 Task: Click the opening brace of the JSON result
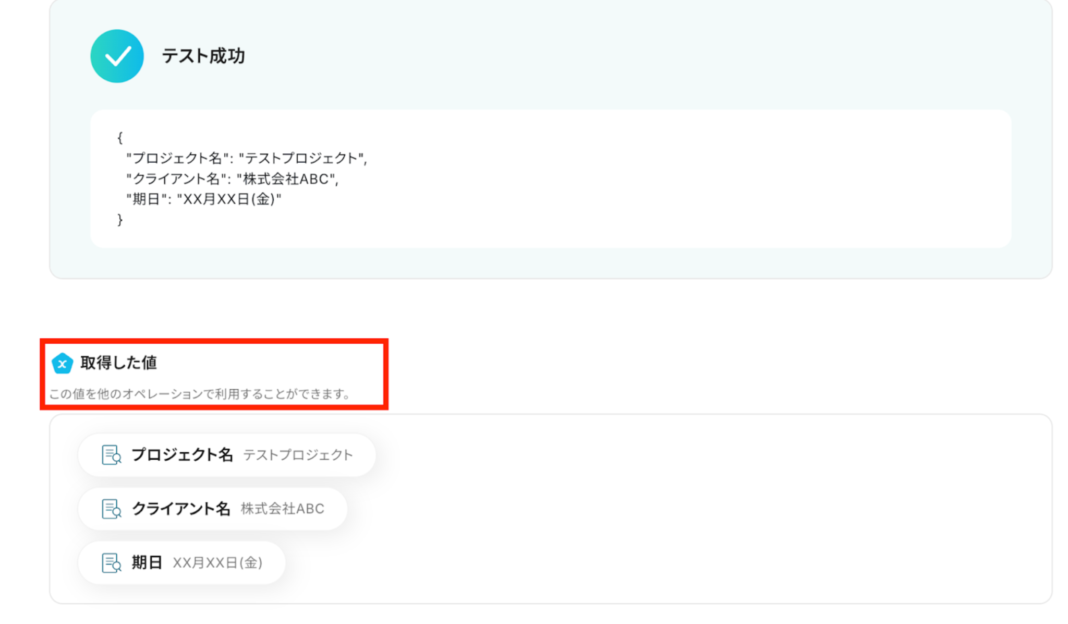120,138
